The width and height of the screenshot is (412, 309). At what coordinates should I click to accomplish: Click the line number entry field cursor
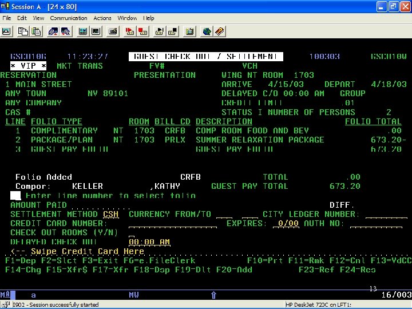[15, 196]
